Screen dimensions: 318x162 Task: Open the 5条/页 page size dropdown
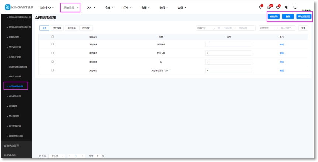coord(56,156)
